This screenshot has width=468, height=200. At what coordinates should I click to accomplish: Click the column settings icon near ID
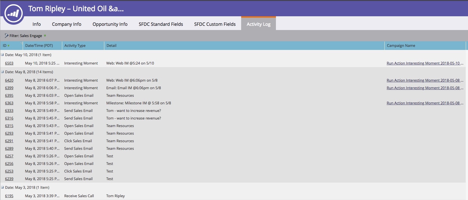tap(21, 43)
